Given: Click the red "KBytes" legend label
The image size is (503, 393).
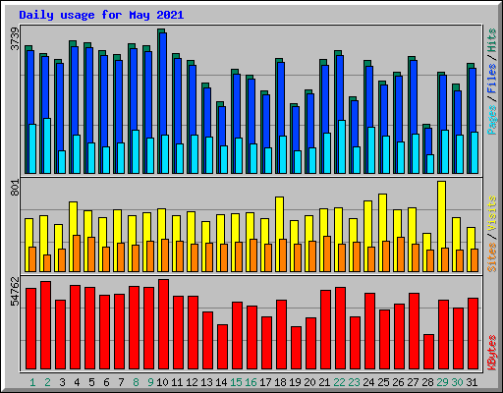Looking at the screenshot, I should tap(492, 353).
